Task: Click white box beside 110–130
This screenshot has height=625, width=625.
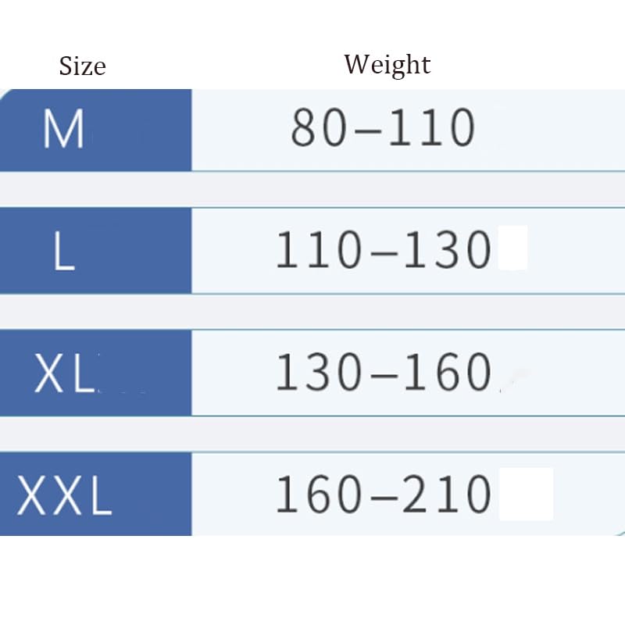Action: coord(513,248)
